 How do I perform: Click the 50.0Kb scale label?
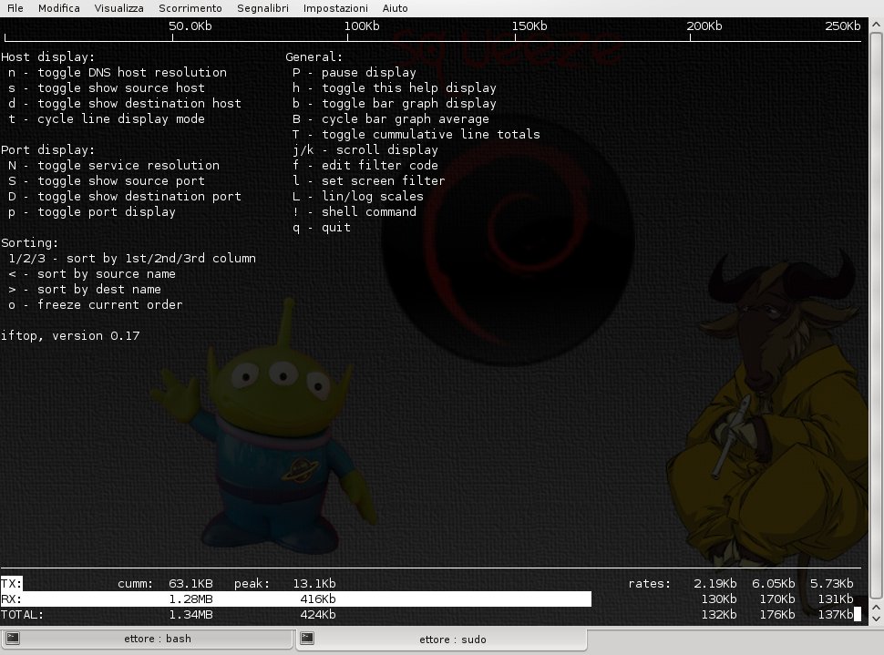coord(190,26)
